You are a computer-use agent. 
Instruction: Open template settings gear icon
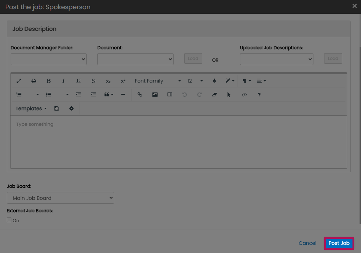coord(71,108)
